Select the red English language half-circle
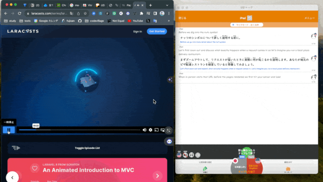 (255, 167)
